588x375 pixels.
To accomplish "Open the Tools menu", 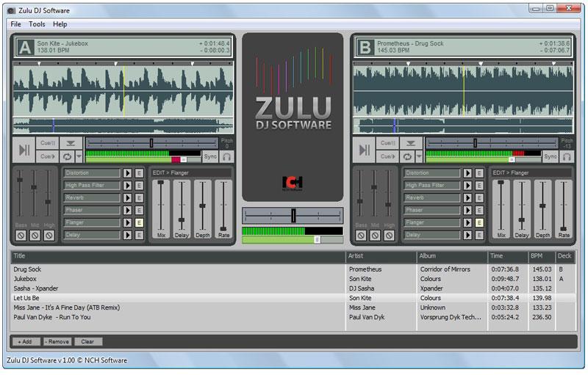I will click(x=37, y=24).
